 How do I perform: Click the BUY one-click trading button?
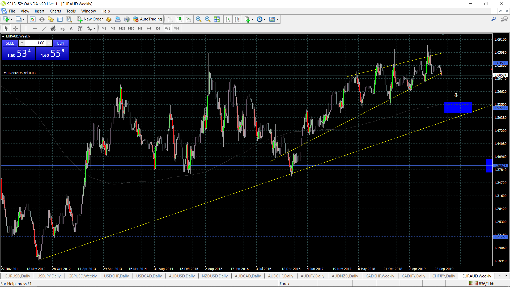pyautogui.click(x=61, y=43)
